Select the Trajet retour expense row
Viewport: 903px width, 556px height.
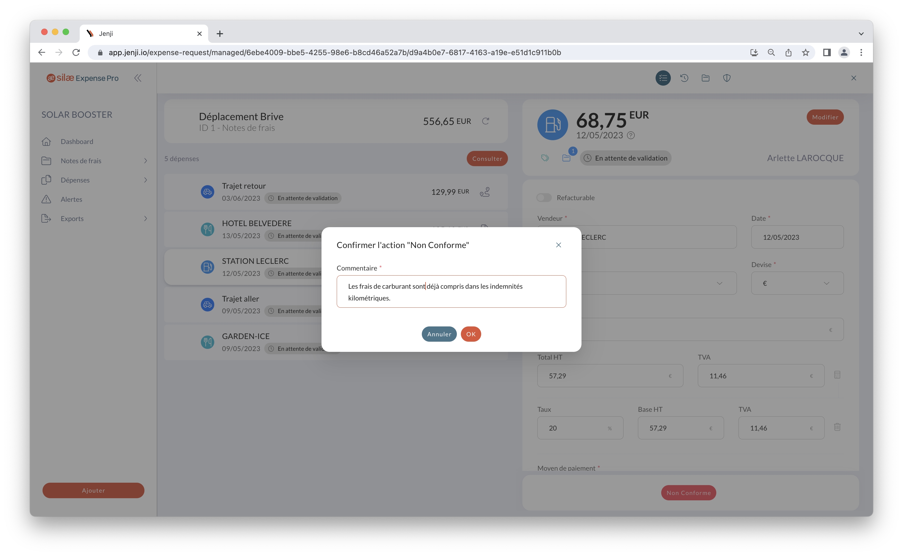pos(336,192)
